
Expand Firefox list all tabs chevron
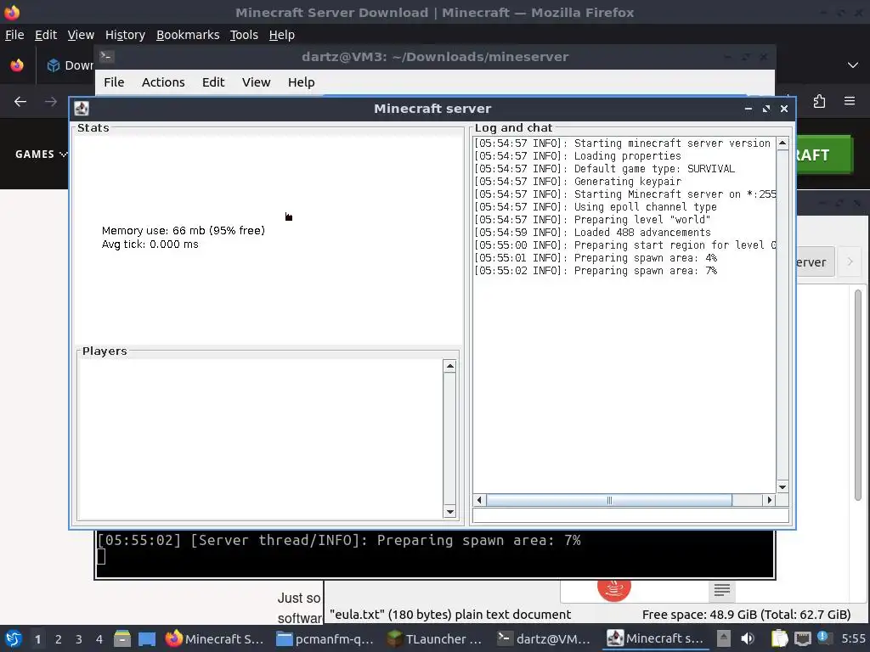853,65
